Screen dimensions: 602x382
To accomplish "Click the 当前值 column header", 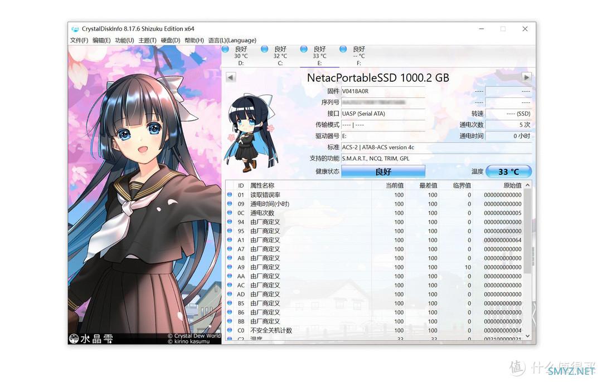I will [x=388, y=185].
